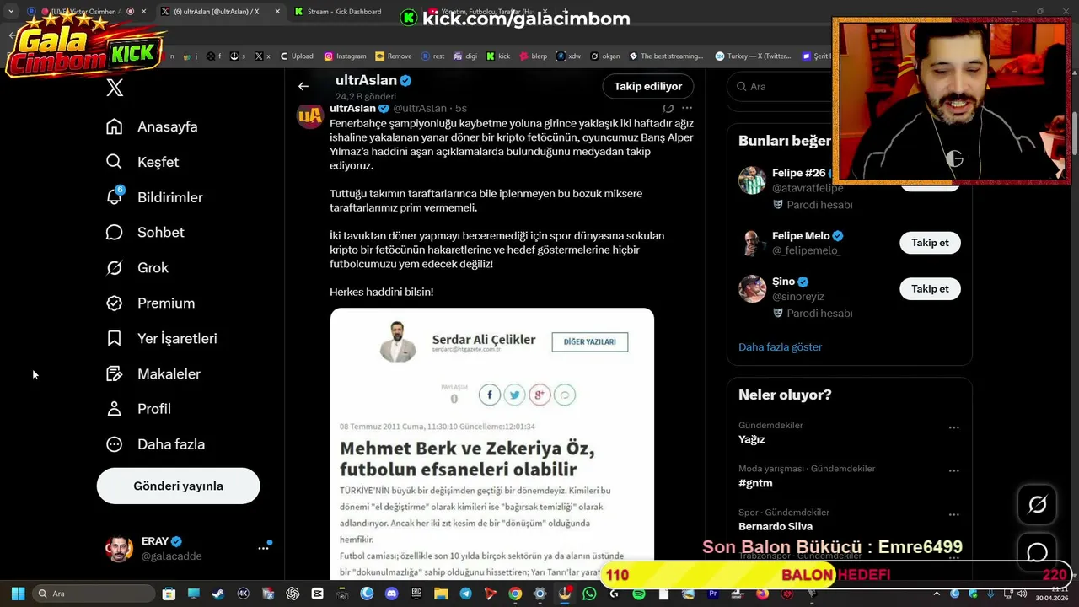Click the X logo in sidebar
This screenshot has height=607, width=1079.
pyautogui.click(x=115, y=88)
